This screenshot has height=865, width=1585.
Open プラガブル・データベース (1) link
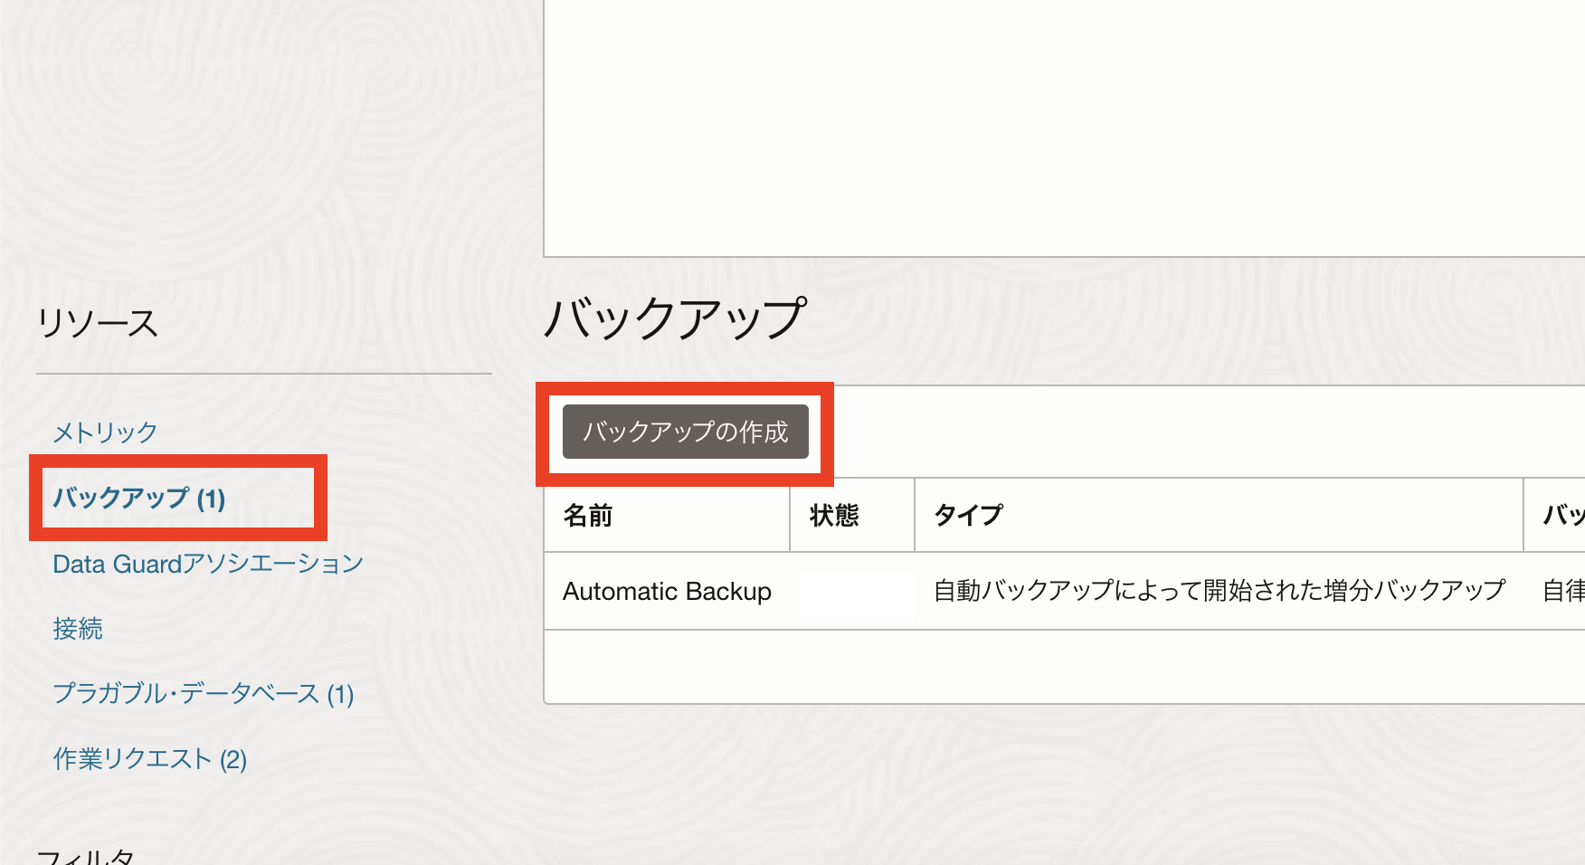[204, 694]
